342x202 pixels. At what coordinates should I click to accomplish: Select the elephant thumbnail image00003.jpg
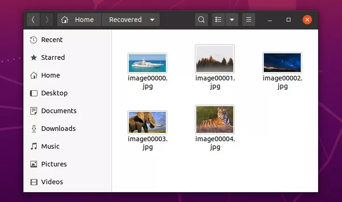tap(147, 122)
